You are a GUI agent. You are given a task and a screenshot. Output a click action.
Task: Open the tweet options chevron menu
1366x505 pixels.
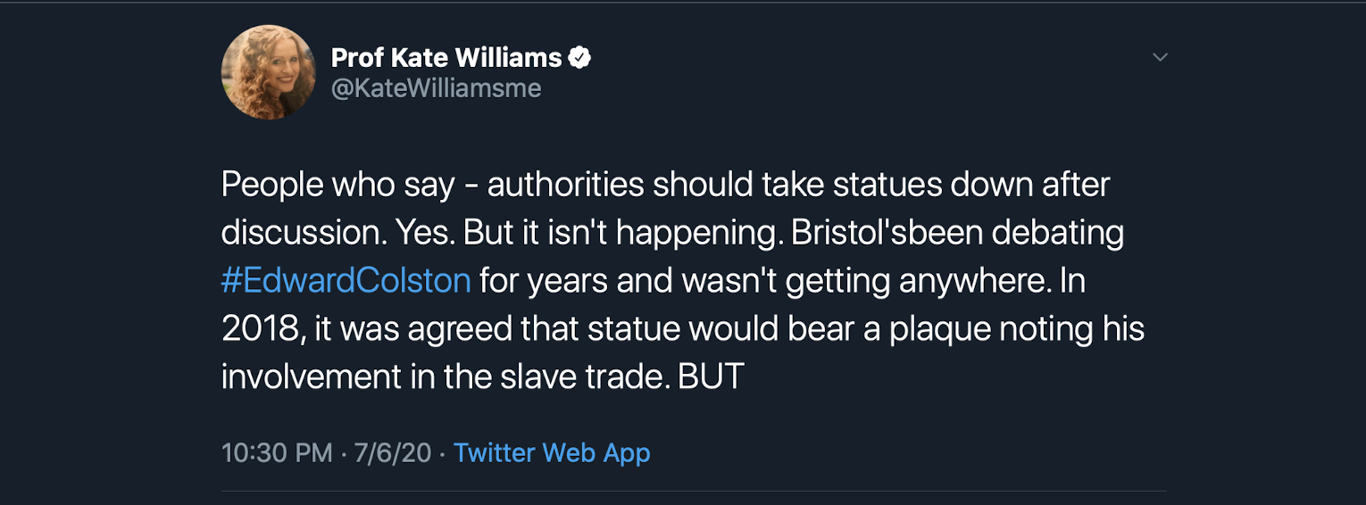(x=1160, y=57)
